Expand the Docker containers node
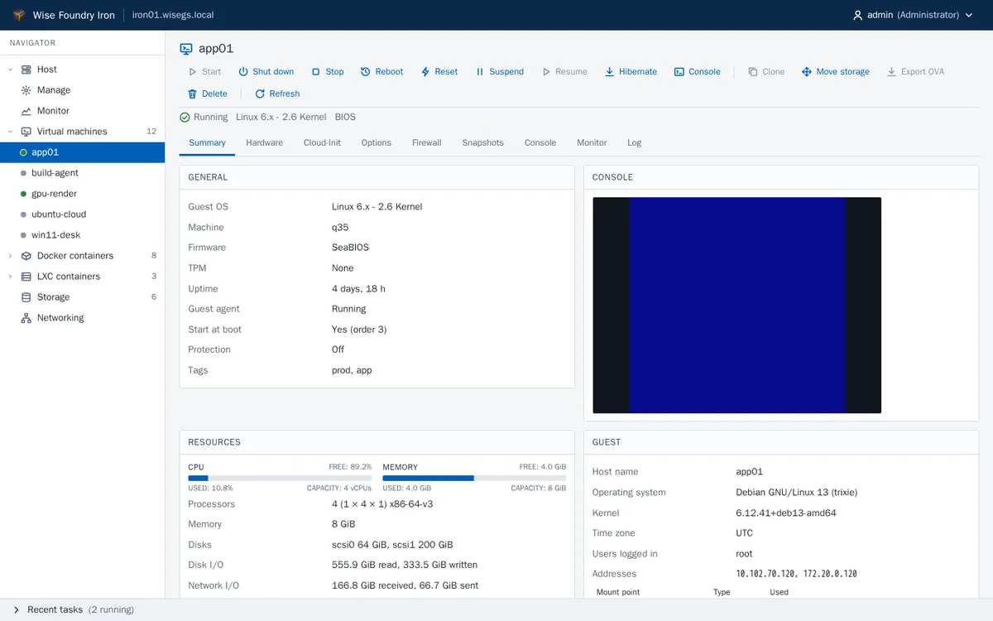The width and height of the screenshot is (993, 621). click(11, 256)
